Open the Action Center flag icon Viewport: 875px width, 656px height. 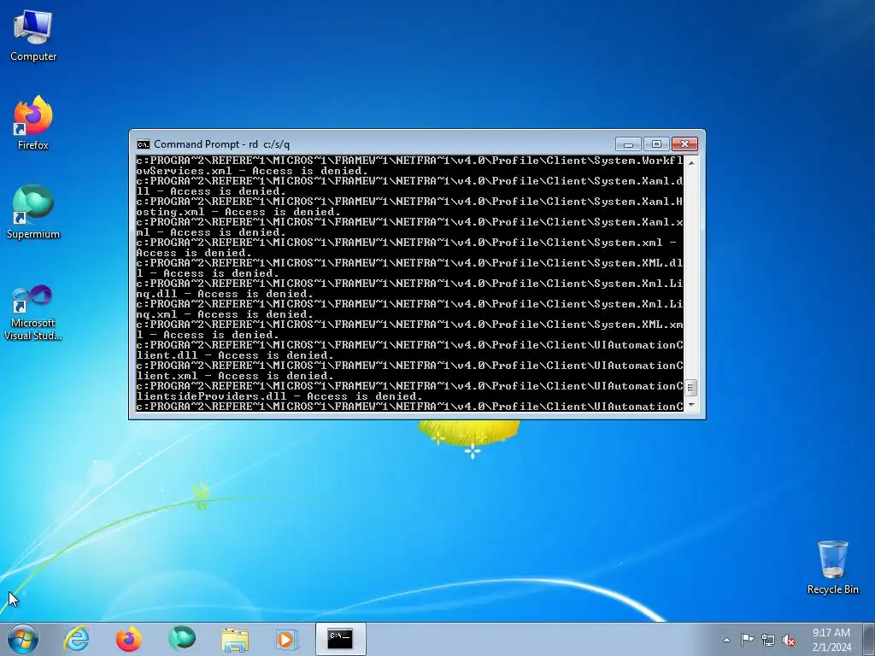point(747,639)
